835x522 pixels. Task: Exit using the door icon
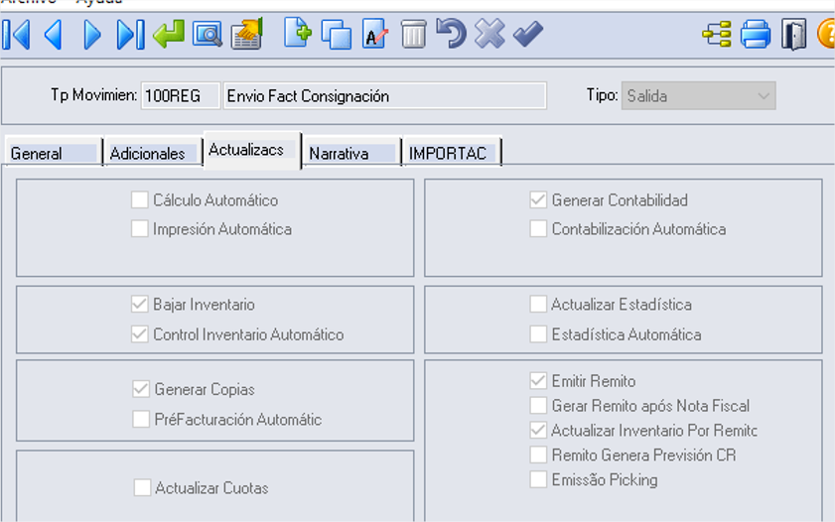click(793, 35)
